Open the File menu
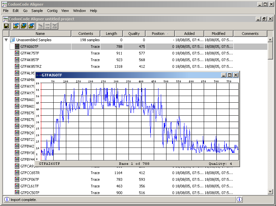This screenshot has width=276, height=206. click(x=6, y=11)
